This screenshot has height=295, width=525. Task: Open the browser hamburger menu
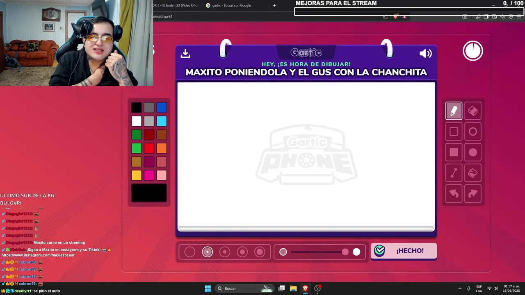519,16
